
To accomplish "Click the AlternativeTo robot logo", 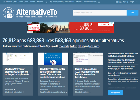I will tap(9, 13).
